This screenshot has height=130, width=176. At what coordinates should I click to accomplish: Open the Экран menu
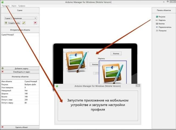(14, 6)
